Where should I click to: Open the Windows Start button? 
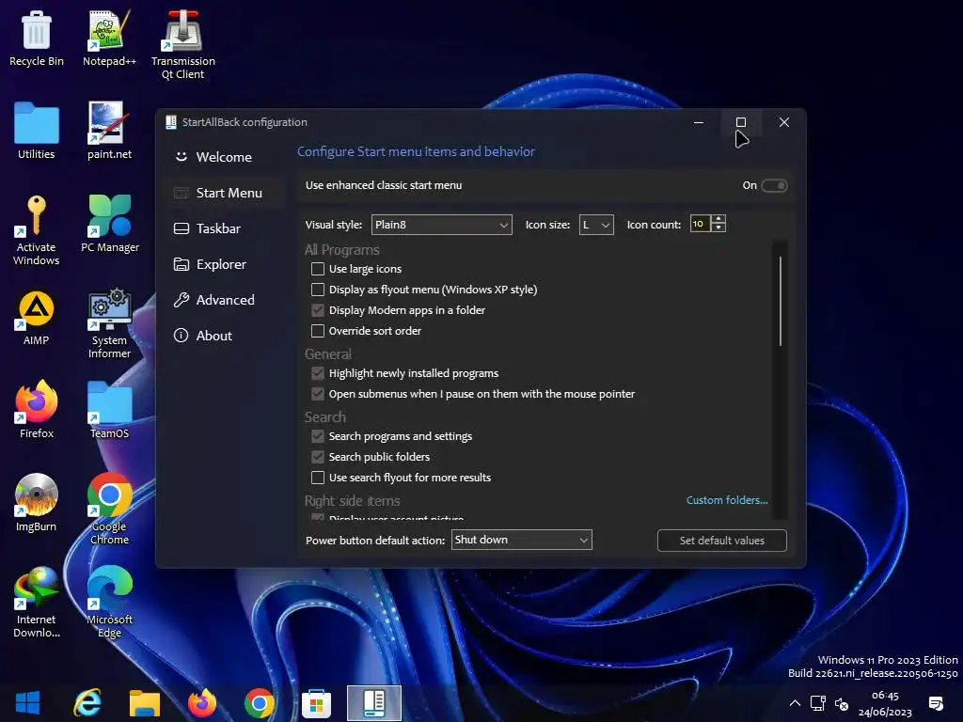click(27, 702)
